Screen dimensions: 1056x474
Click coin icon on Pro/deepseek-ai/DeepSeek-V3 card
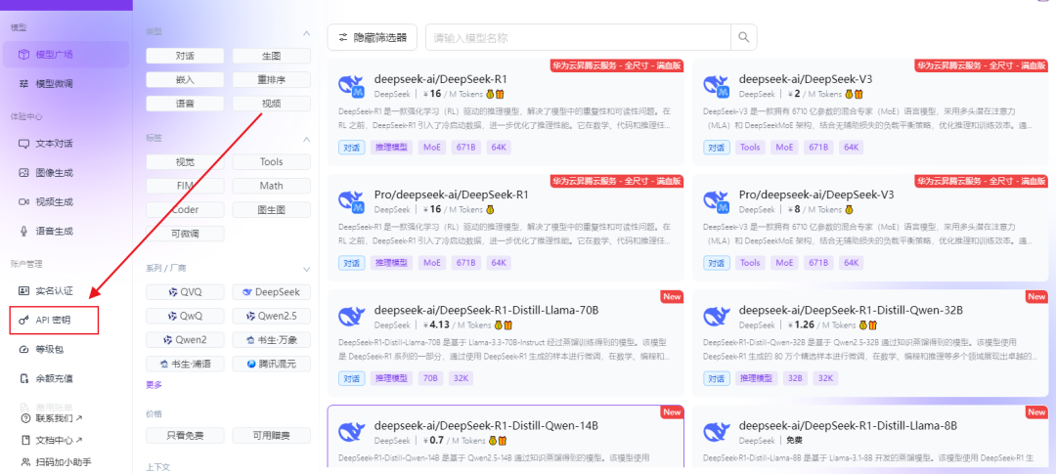(x=850, y=209)
